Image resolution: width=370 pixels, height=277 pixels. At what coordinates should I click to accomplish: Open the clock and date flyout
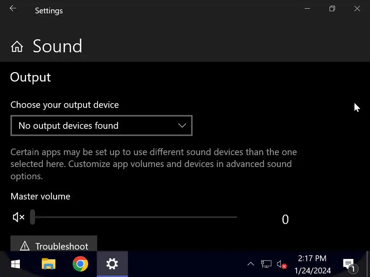coord(313,264)
